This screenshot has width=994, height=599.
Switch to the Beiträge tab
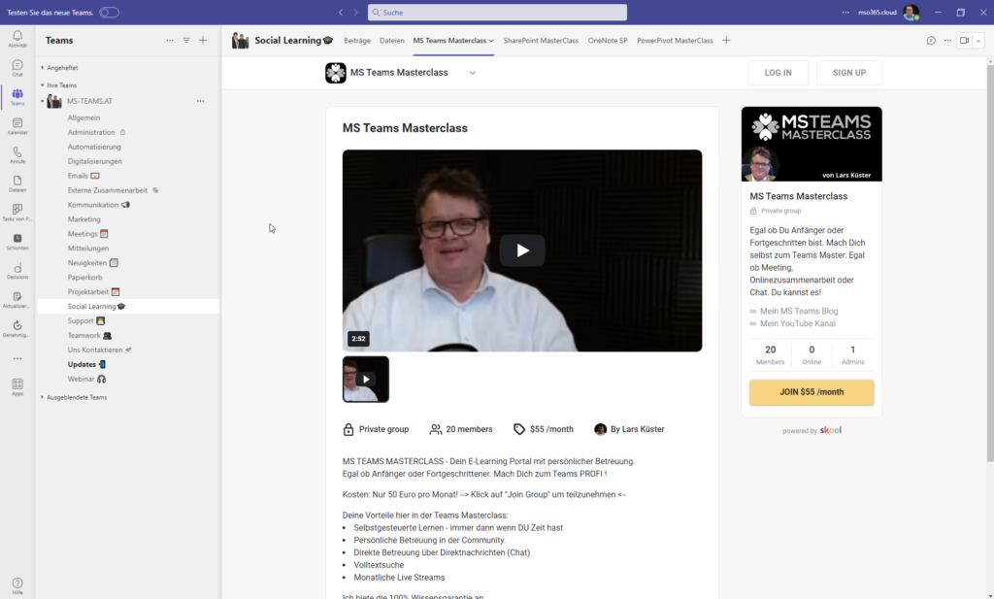coord(357,40)
